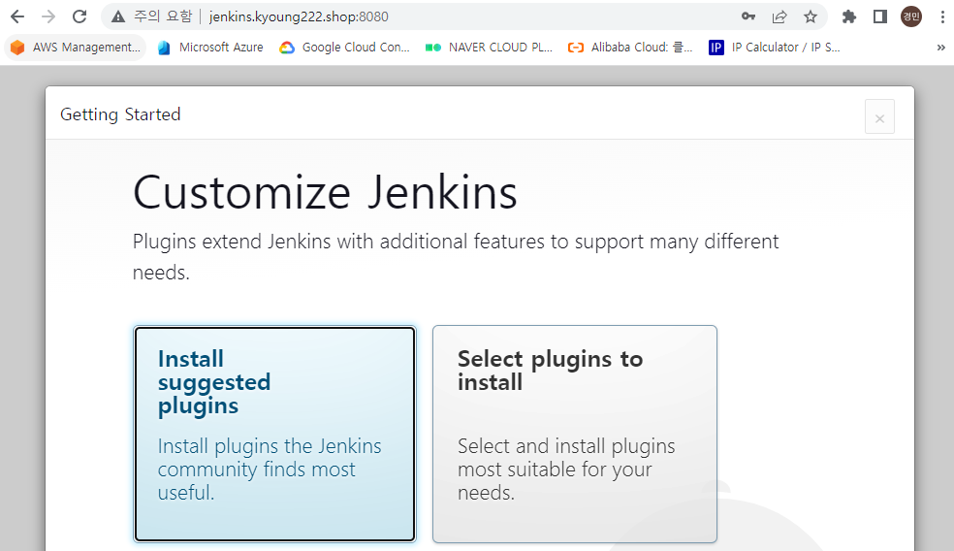Open the not-secure site warning icon
This screenshot has height=551, width=954.
[118, 16]
